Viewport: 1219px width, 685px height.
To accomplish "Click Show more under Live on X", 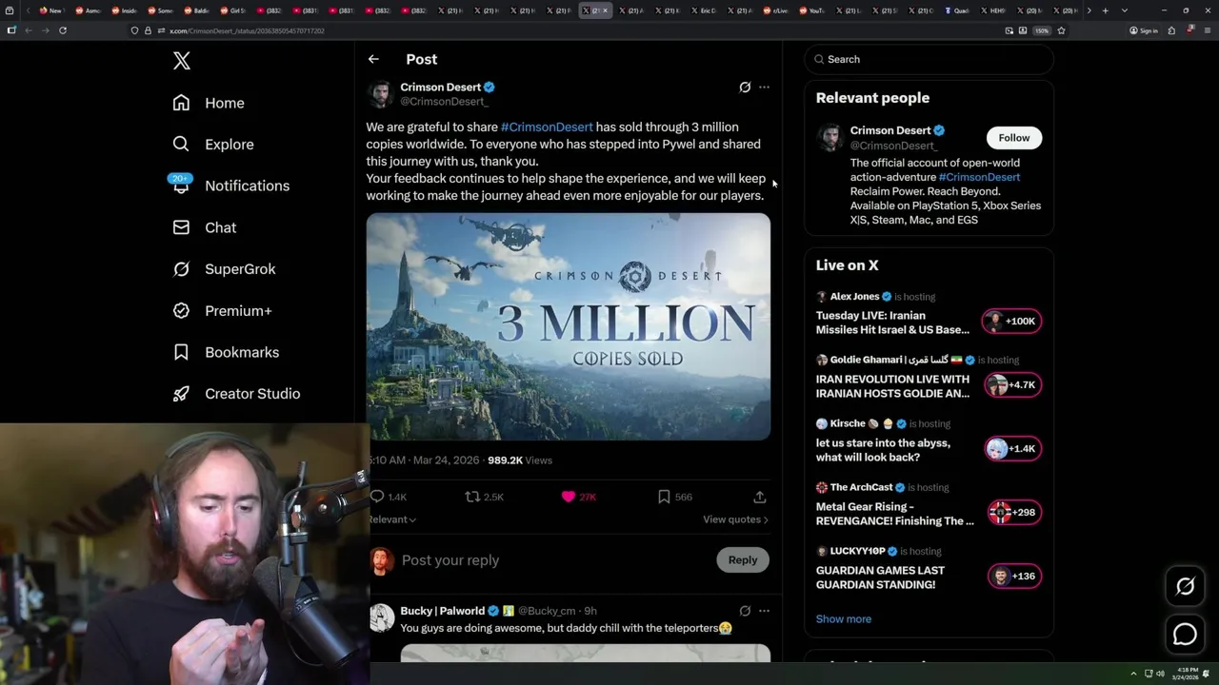I will 844,619.
